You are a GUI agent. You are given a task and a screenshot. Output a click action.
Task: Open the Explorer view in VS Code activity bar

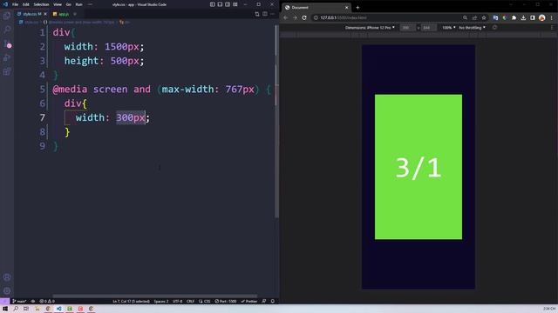click(7, 16)
